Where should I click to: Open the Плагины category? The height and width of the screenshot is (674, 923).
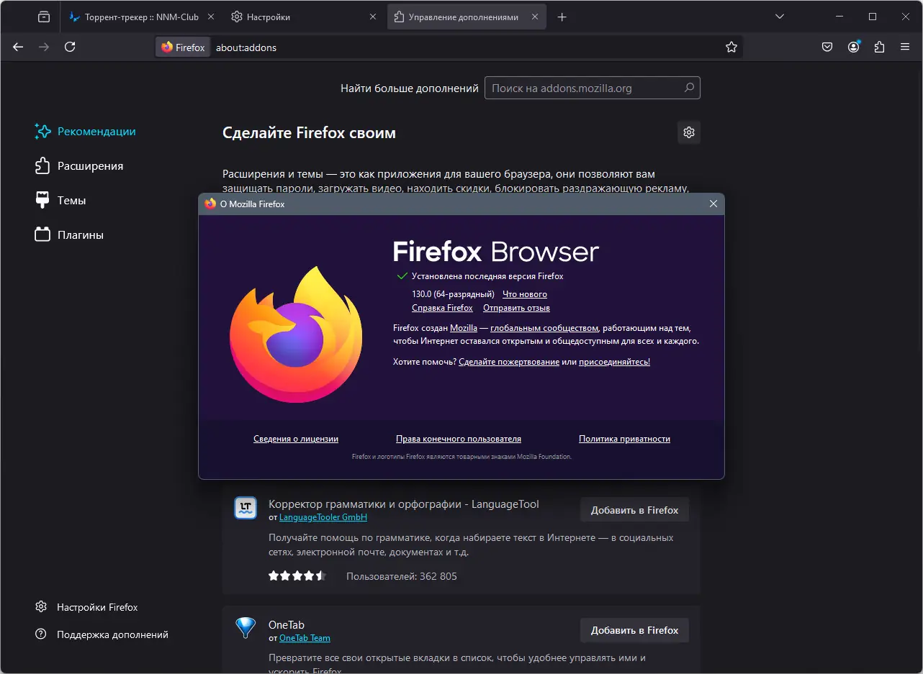[68, 235]
